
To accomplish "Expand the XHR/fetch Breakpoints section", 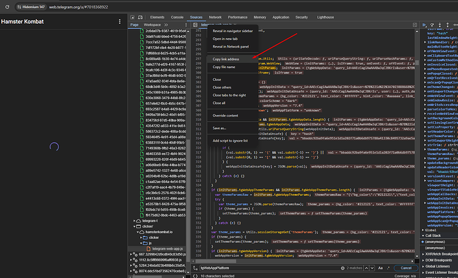I will tap(423, 254).
